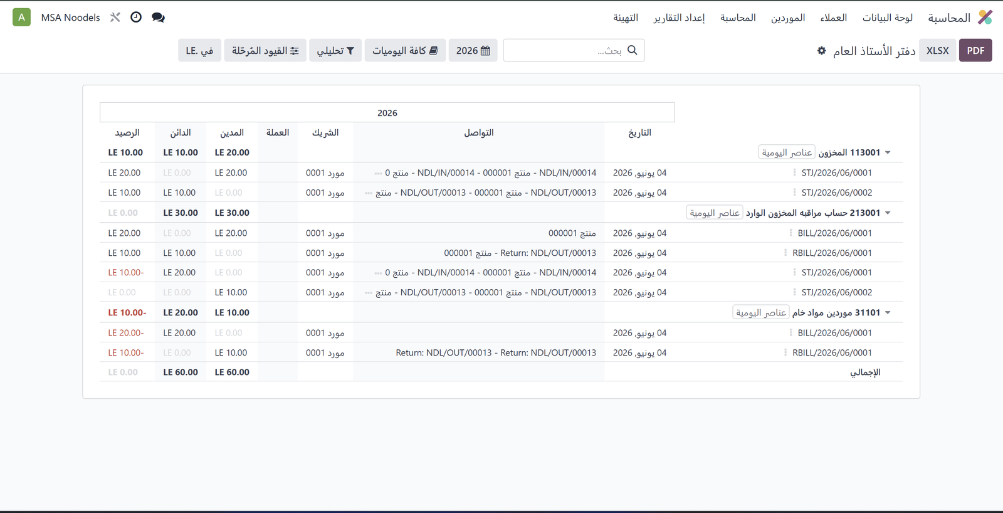Click دفتر الأستاذ العام report title
Screen dimensions: 1003x513
point(874,51)
